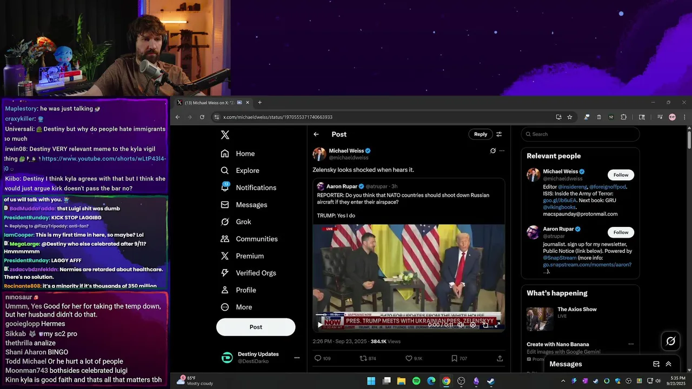692x389 pixels.
Task: Follow Aaron Rupar in Relevant people
Action: point(621,232)
